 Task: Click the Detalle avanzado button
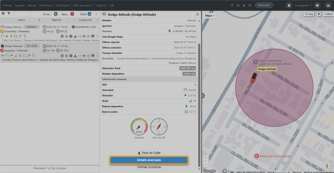(149, 160)
